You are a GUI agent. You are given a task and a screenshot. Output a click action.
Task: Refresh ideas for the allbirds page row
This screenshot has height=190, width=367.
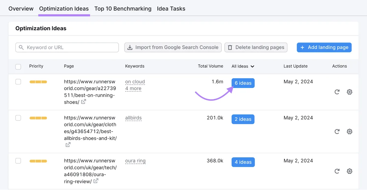[337, 131]
